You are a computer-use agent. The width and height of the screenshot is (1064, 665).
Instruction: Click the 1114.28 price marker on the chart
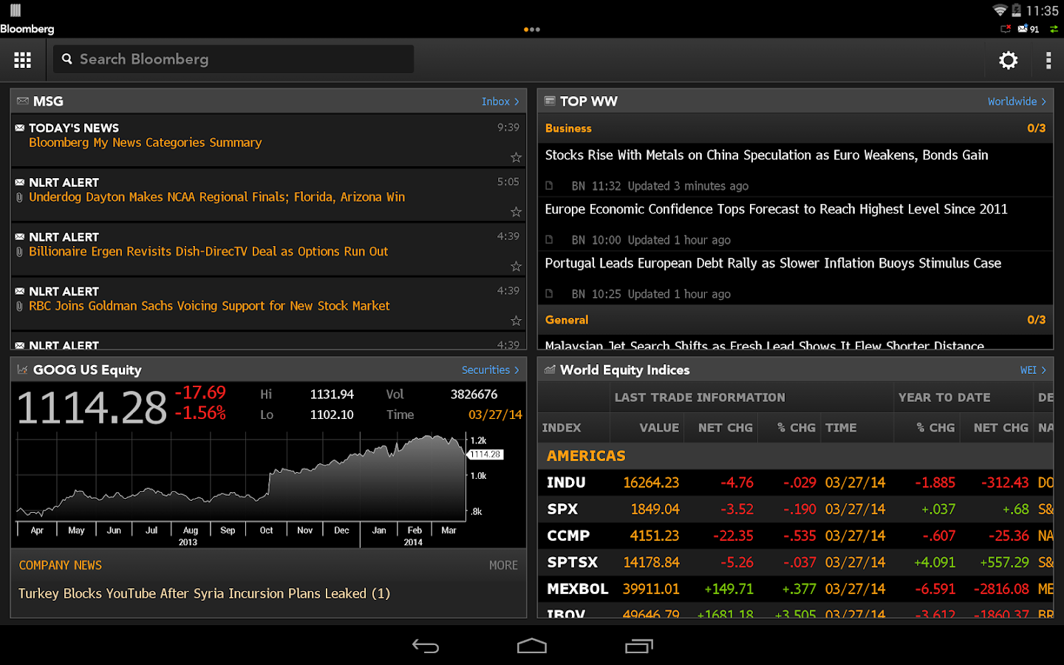pyautogui.click(x=485, y=454)
